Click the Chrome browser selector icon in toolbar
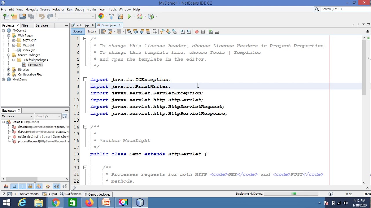This screenshot has height=208, width=371. pyautogui.click(x=101, y=16)
